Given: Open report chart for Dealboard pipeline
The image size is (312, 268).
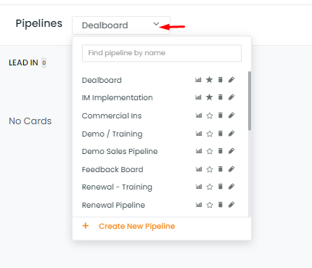Looking at the screenshot, I should 198,80.
